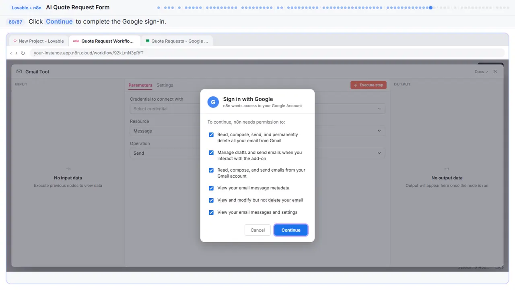This screenshot has height=290, width=515.
Task: Click the Lovable + n8n label
Action: 27,8
